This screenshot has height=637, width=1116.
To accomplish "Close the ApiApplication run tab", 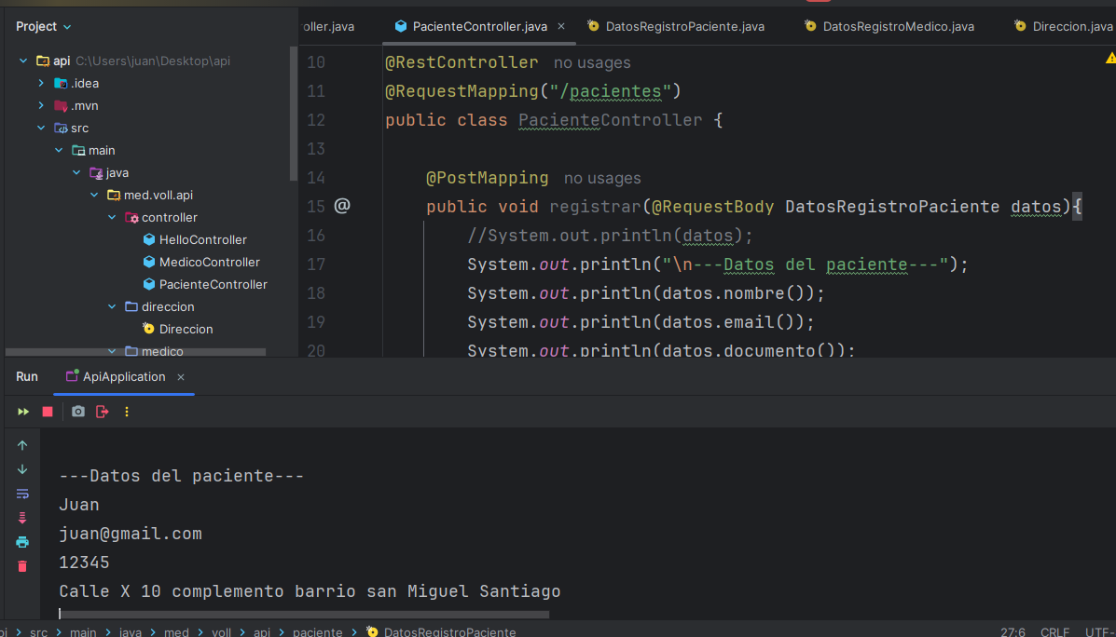I will coord(181,377).
